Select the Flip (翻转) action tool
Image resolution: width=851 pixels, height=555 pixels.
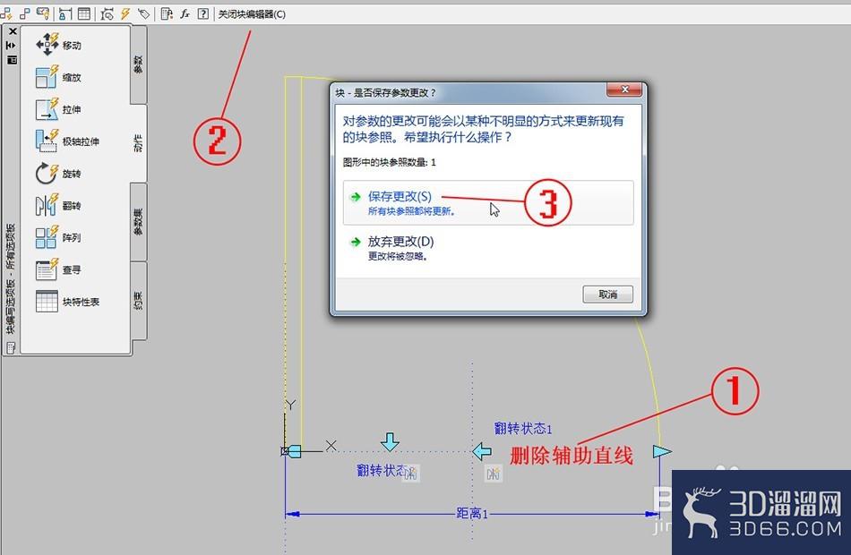pyautogui.click(x=58, y=206)
